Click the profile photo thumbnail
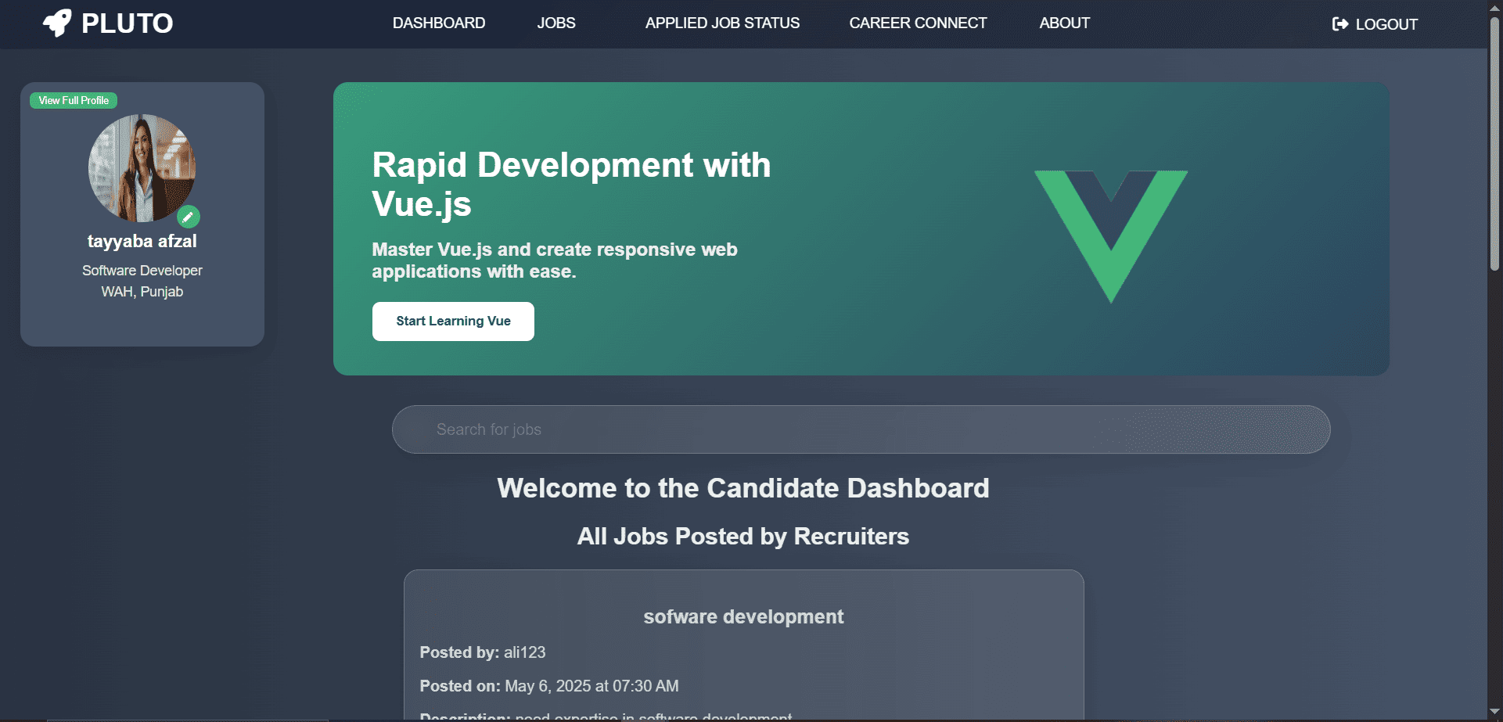The image size is (1503, 722). click(x=142, y=168)
